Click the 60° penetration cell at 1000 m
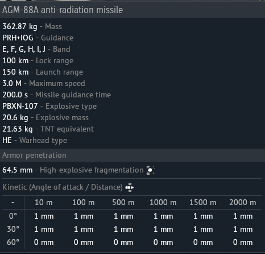The image size is (265, 254). pos(163,243)
